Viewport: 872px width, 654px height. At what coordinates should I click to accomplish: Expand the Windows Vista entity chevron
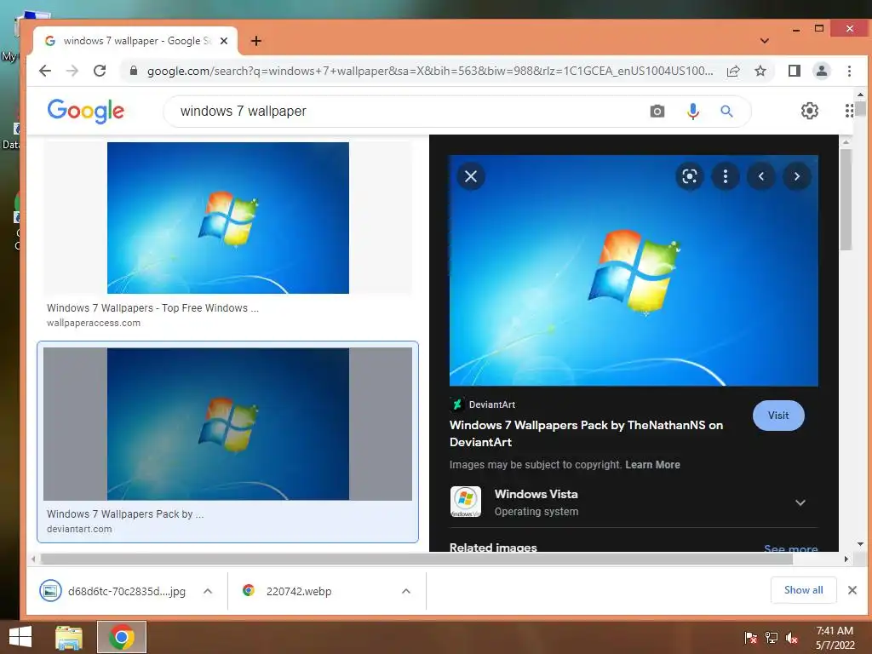tap(800, 502)
